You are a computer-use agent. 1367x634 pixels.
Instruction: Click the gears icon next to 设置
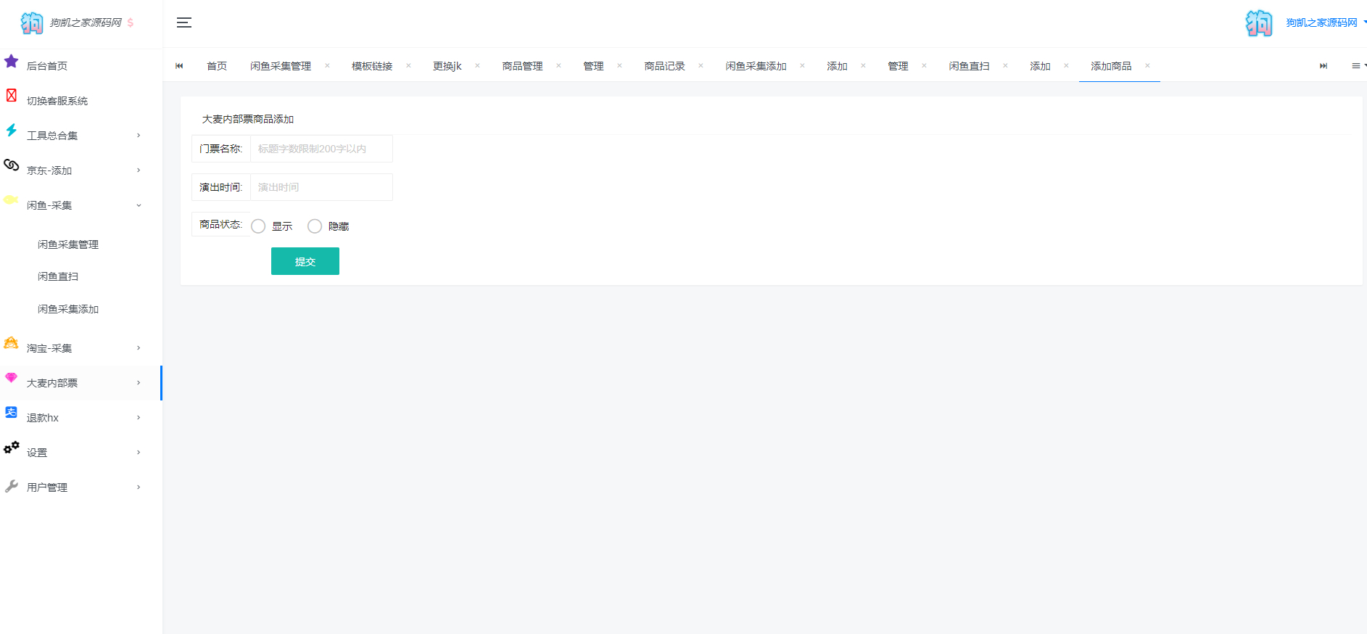(12, 448)
